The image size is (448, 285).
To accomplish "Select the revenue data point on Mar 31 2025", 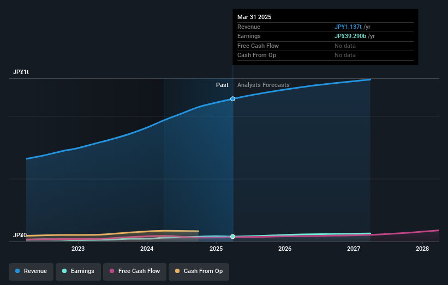I will 232,99.
